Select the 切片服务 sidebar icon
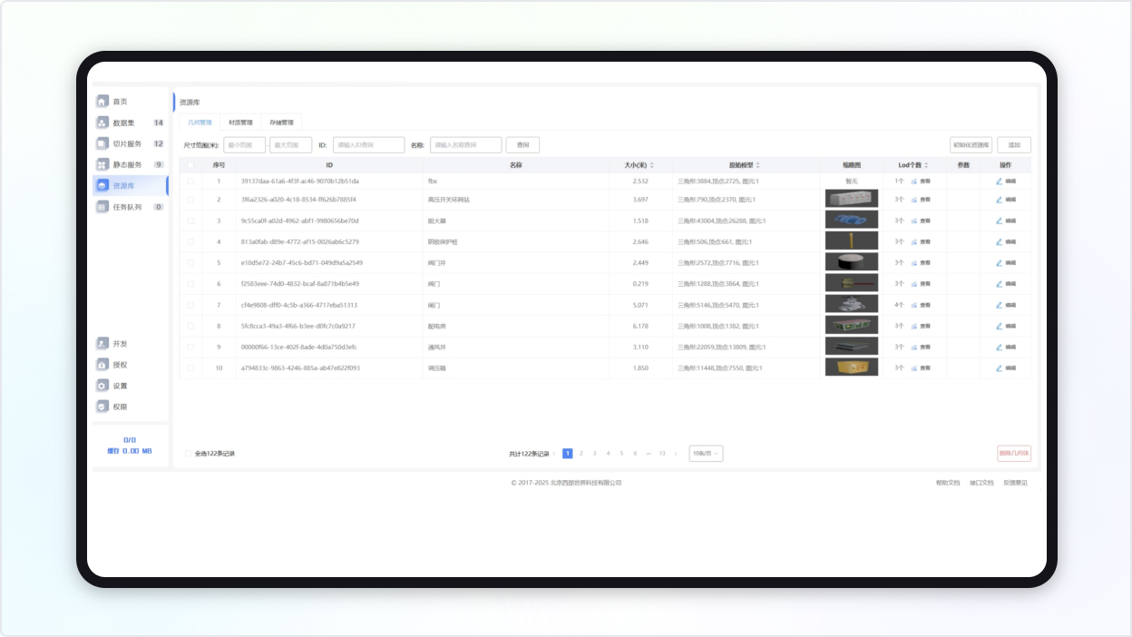 tap(102, 143)
